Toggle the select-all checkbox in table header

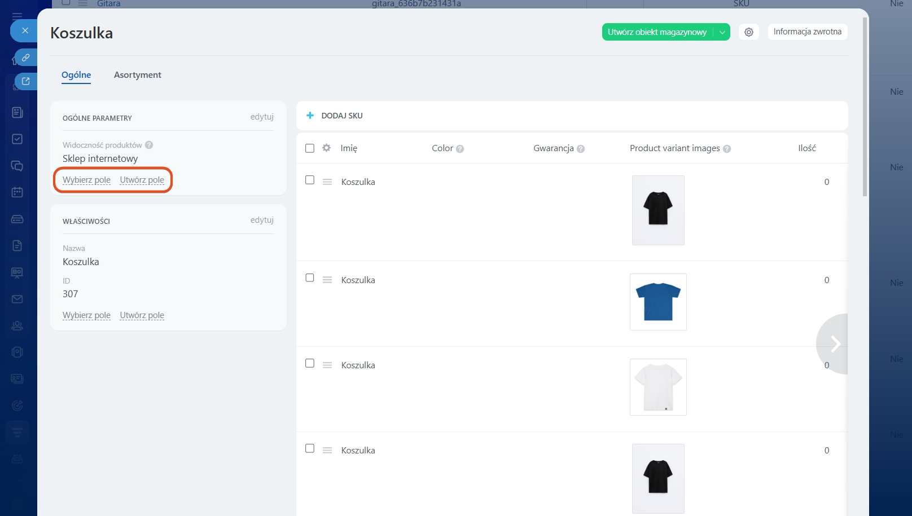coord(310,148)
